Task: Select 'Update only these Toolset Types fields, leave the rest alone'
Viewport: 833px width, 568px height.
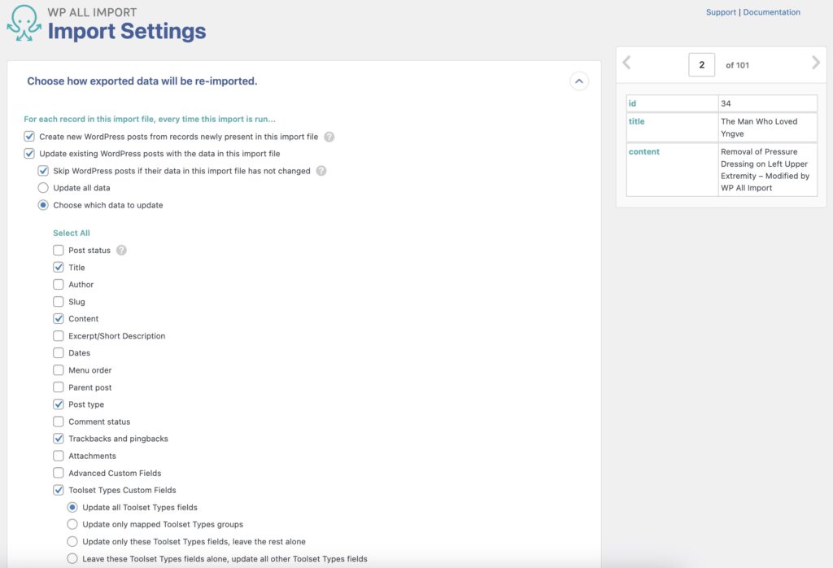Action: 72,541
